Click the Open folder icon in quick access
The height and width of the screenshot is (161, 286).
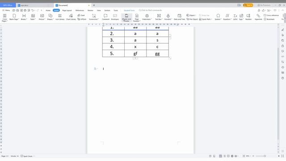coord(14,10)
